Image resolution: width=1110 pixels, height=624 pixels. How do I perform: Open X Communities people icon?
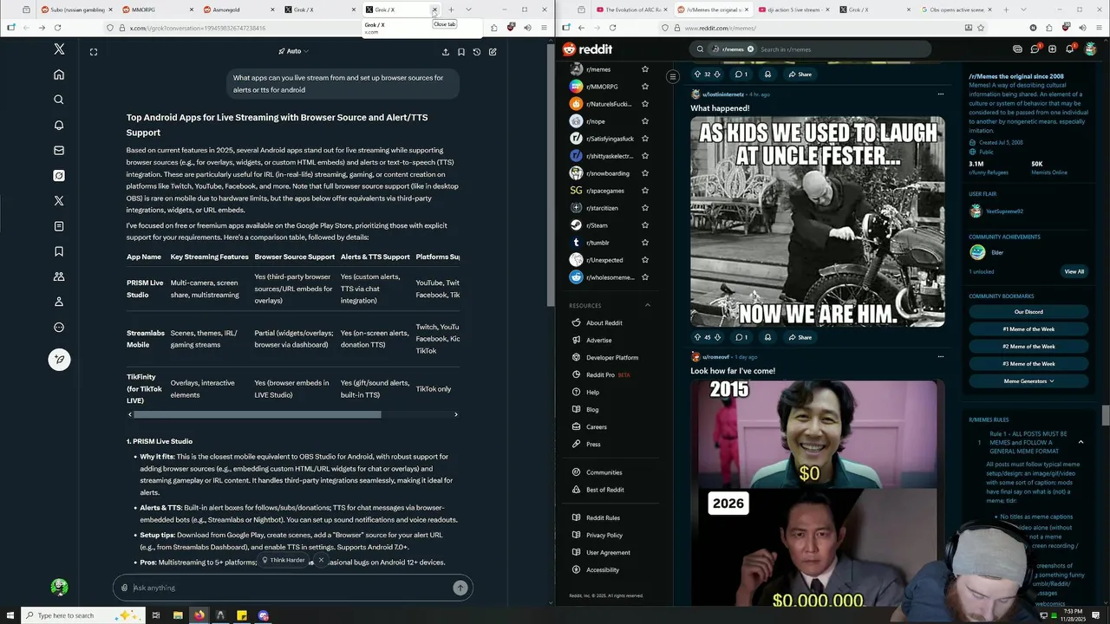tap(59, 276)
